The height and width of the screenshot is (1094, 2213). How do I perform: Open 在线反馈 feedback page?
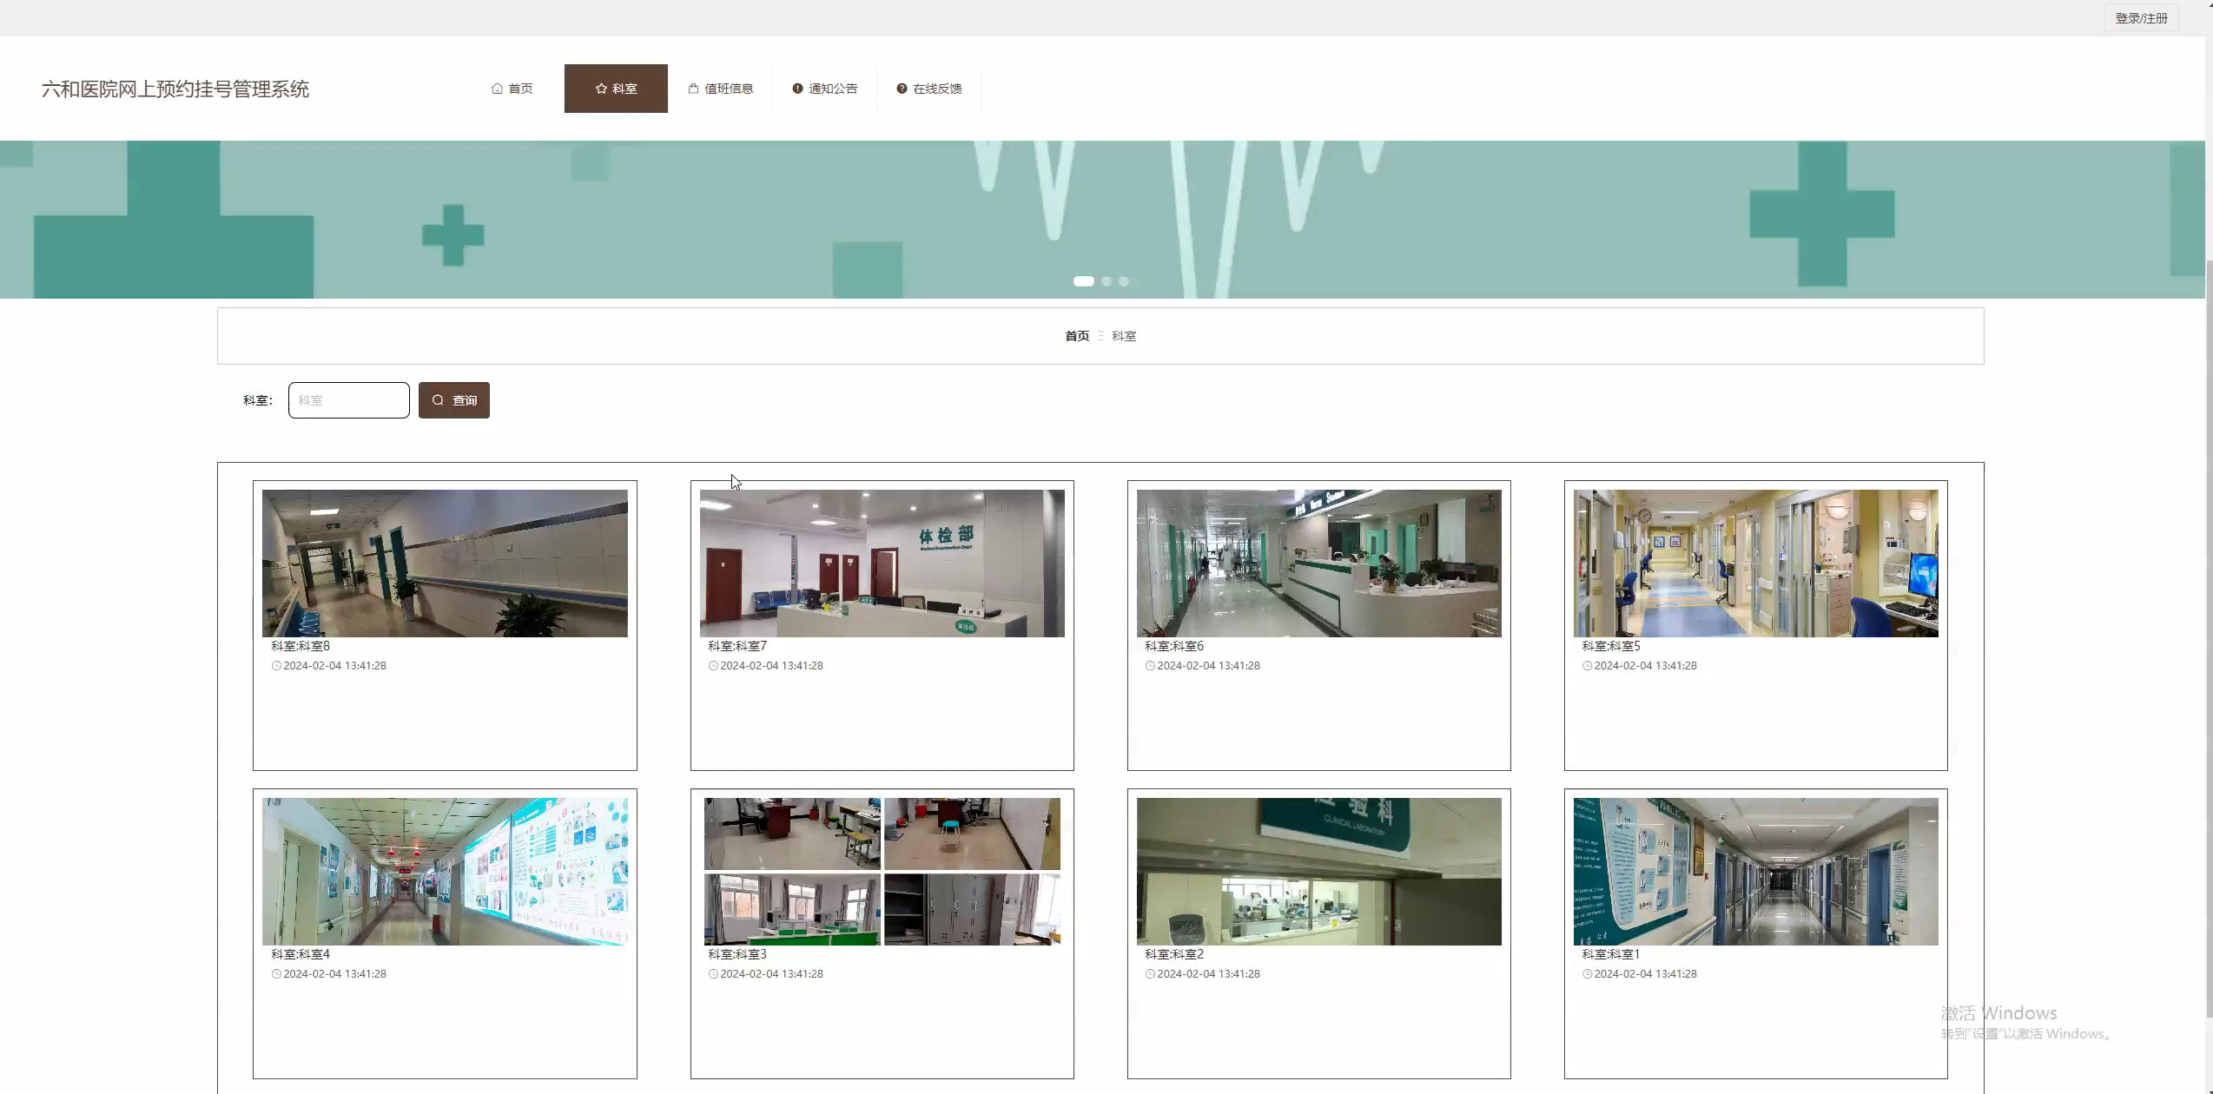click(x=928, y=89)
